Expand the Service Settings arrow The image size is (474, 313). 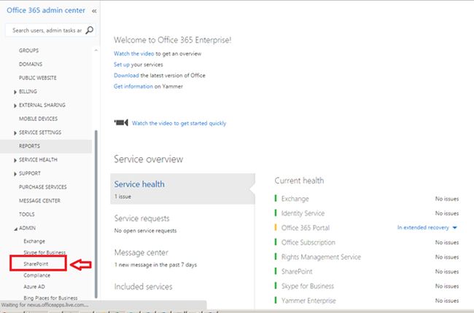15,132
